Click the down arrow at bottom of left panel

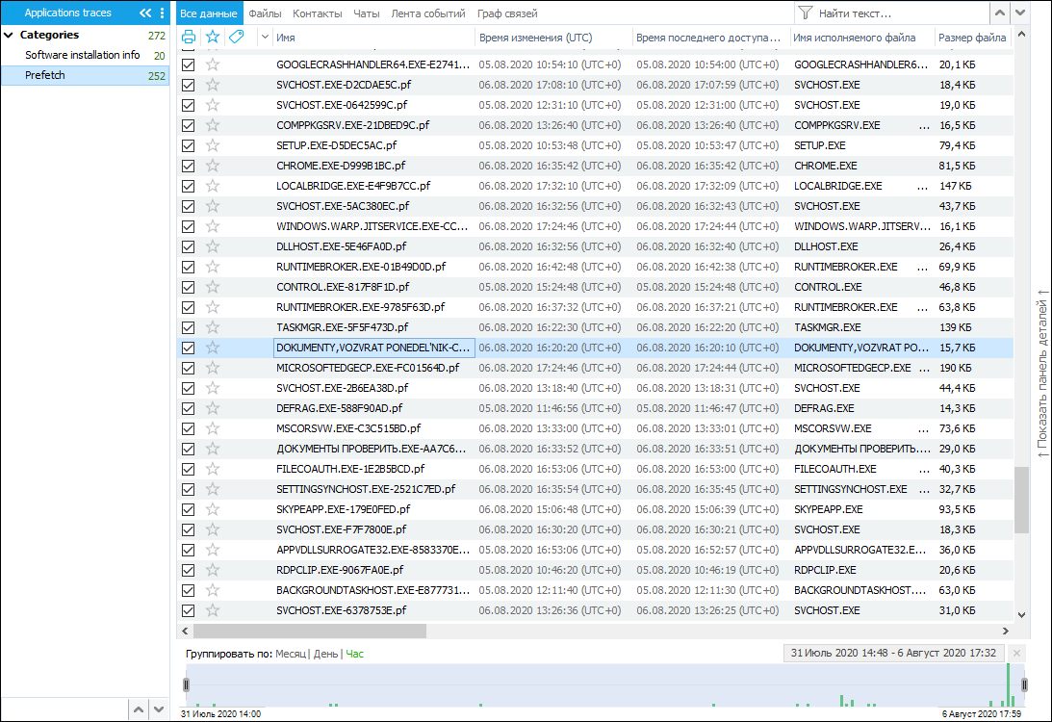(159, 709)
